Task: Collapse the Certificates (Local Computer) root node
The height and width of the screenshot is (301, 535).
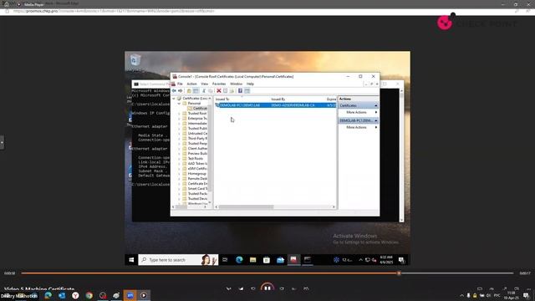Action: pos(174,99)
